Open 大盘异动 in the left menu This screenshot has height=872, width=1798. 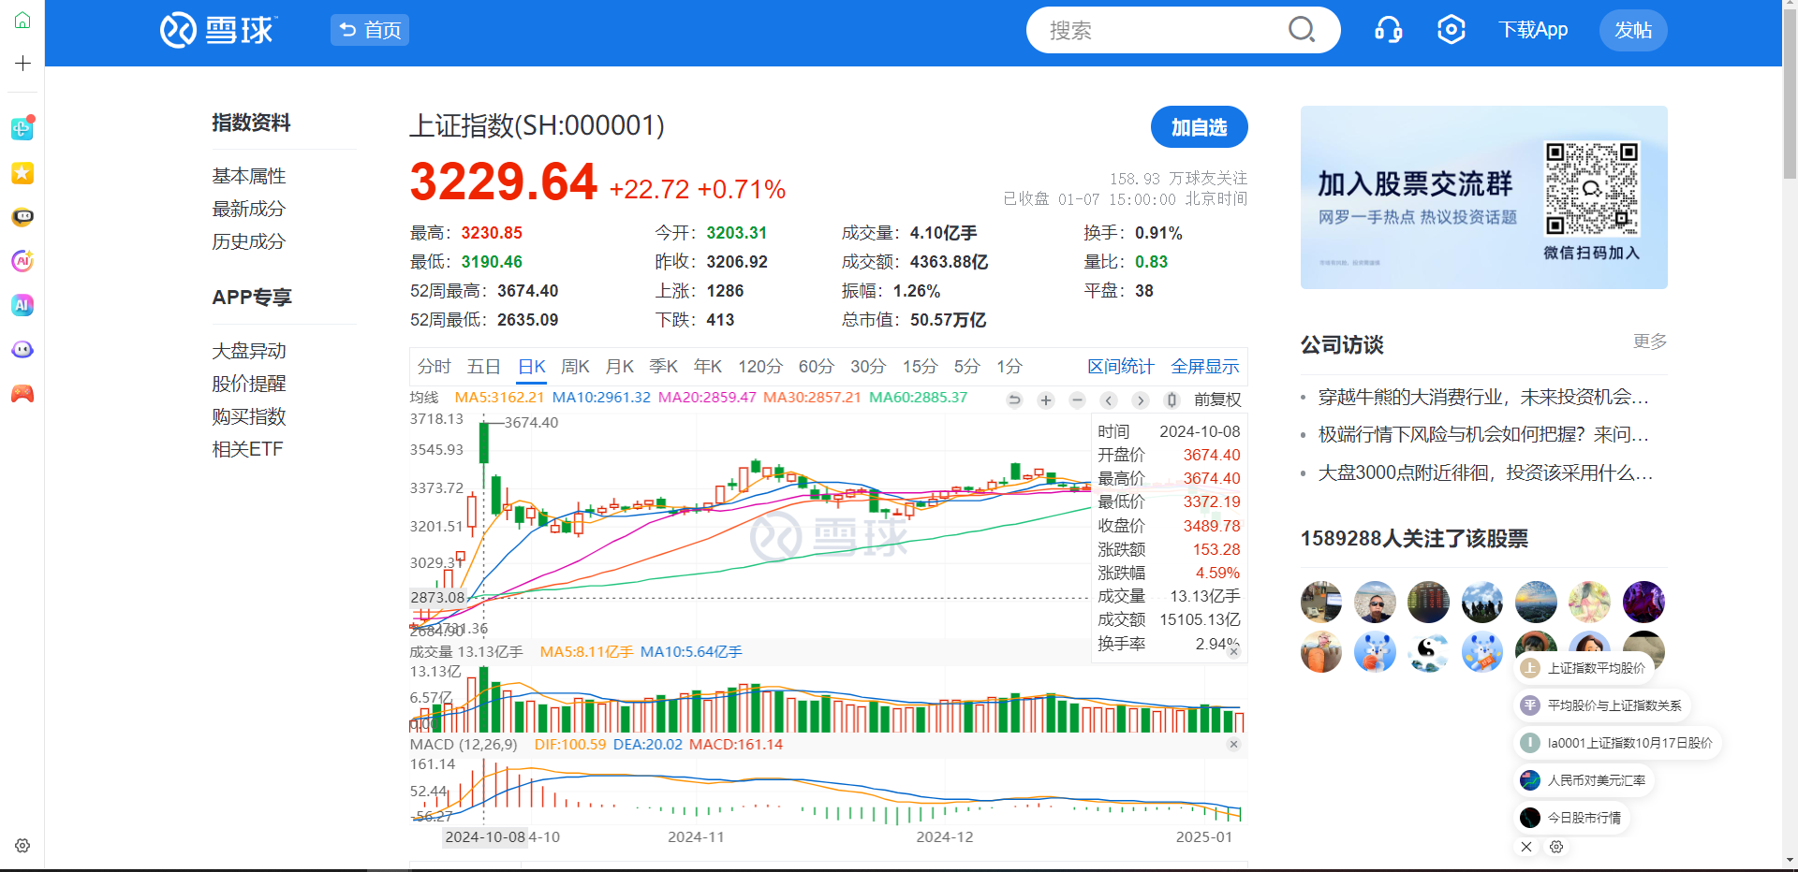[x=249, y=351]
